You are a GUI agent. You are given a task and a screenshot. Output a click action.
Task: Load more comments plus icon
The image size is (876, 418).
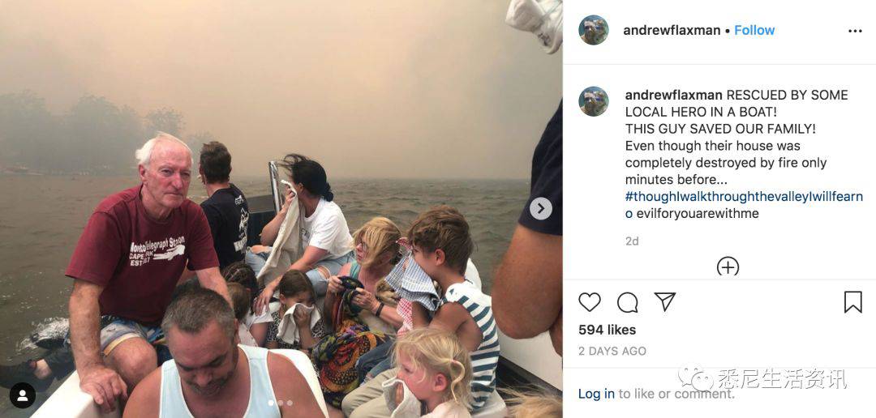coord(728,267)
